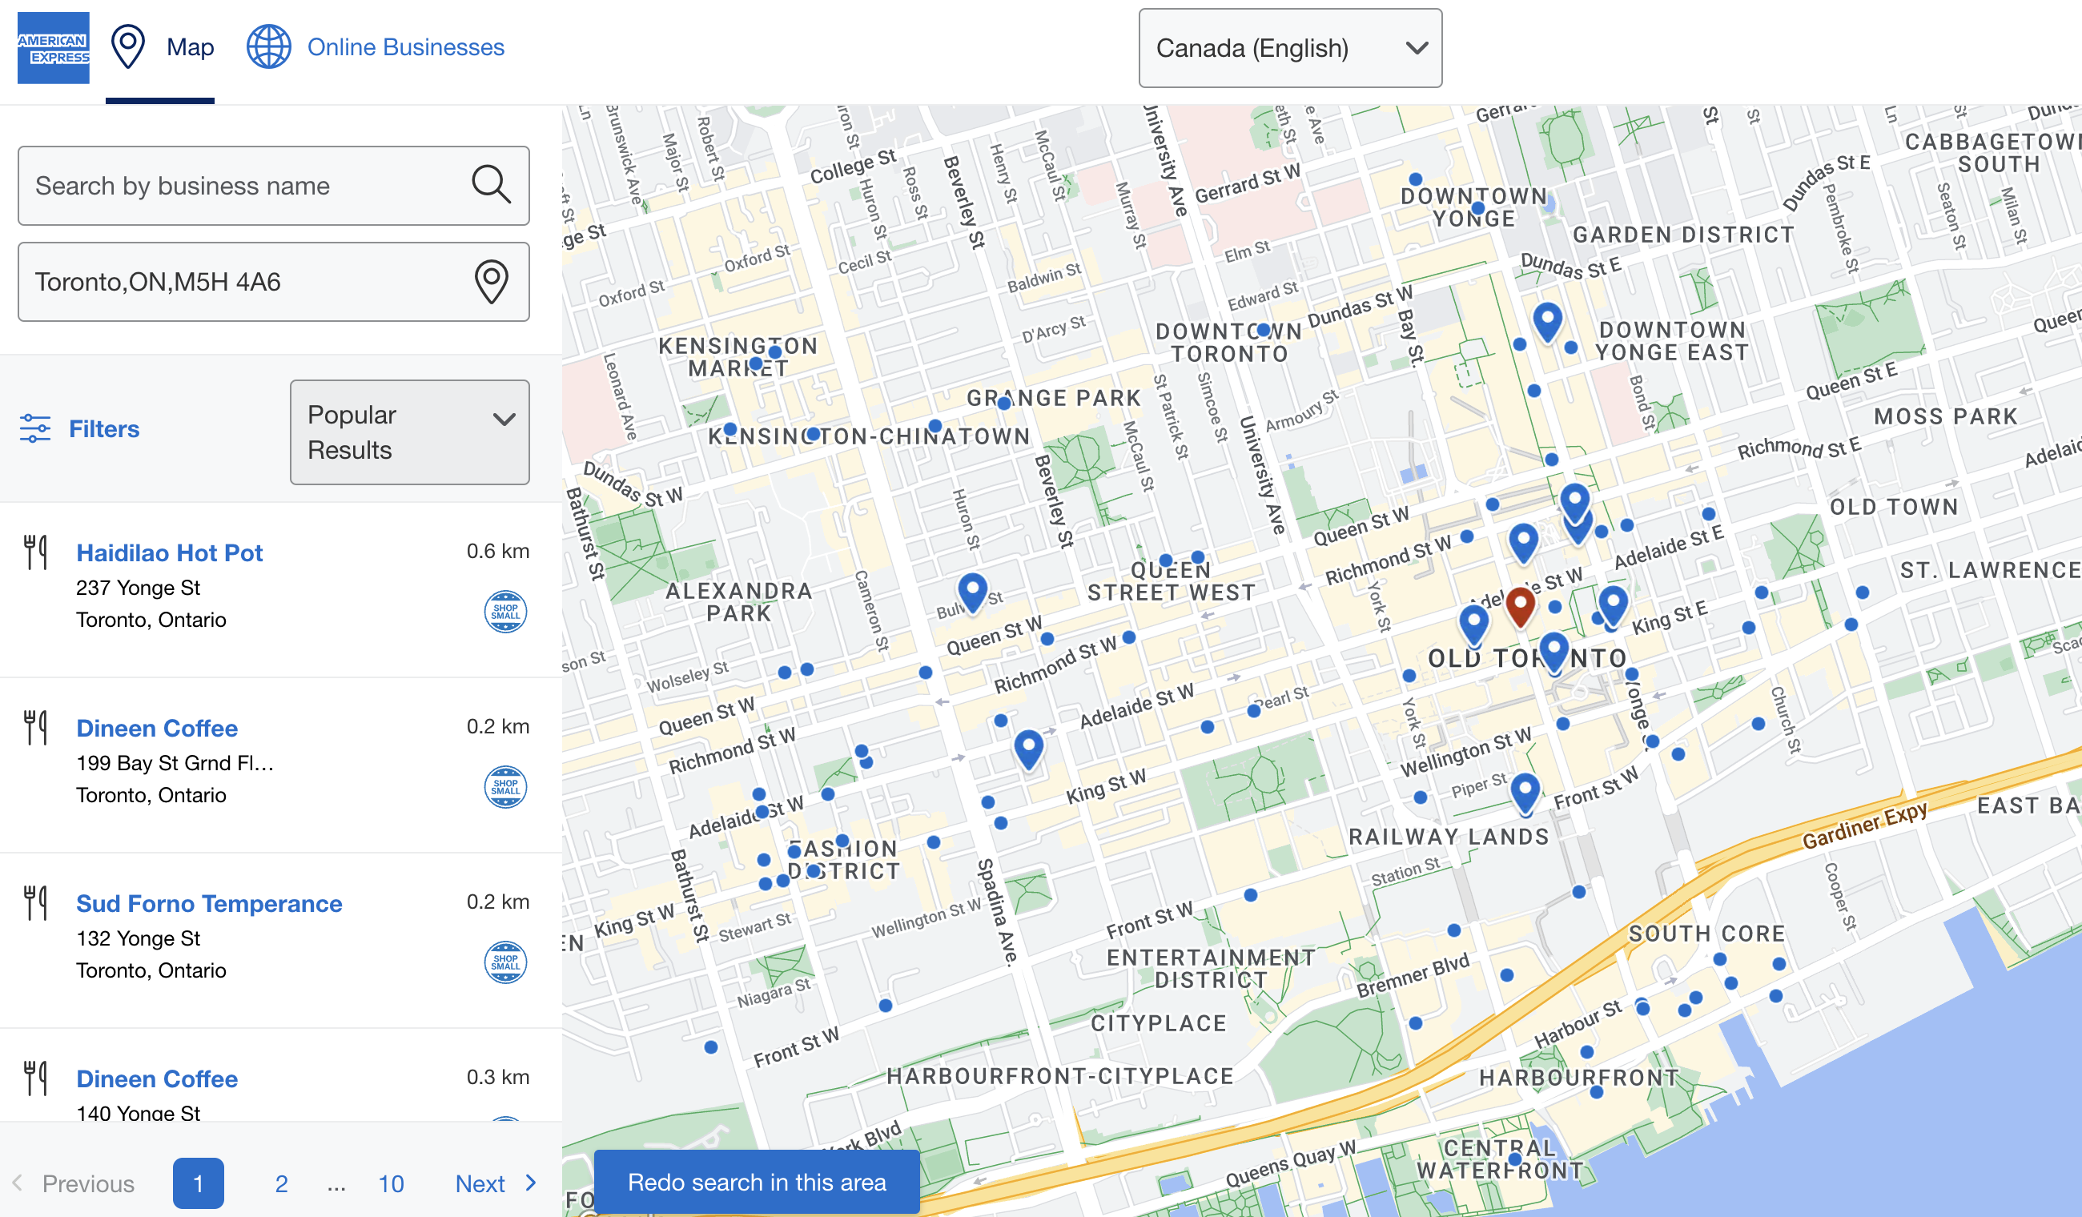This screenshot has height=1217, width=2082.
Task: Select the Map pin icon
Action: coord(129,46)
